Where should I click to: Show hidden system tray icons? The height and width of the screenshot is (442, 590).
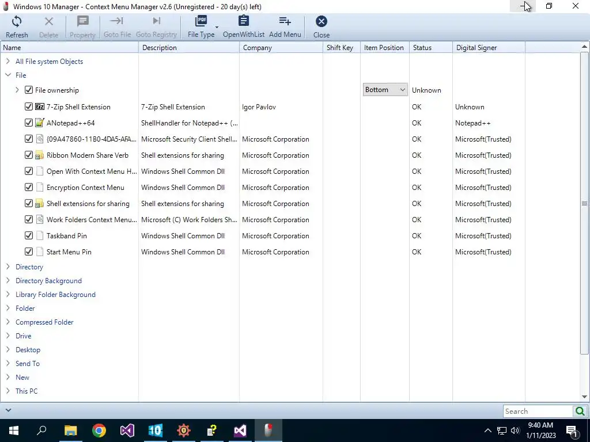pyautogui.click(x=487, y=430)
